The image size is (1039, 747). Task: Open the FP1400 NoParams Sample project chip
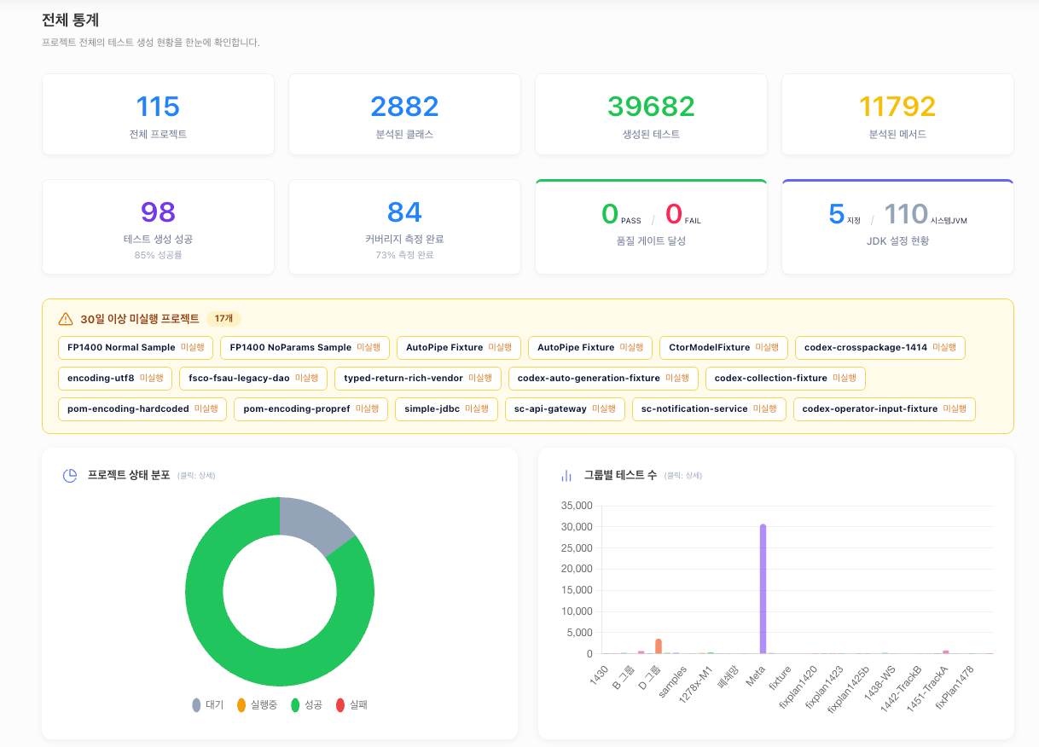(x=305, y=348)
